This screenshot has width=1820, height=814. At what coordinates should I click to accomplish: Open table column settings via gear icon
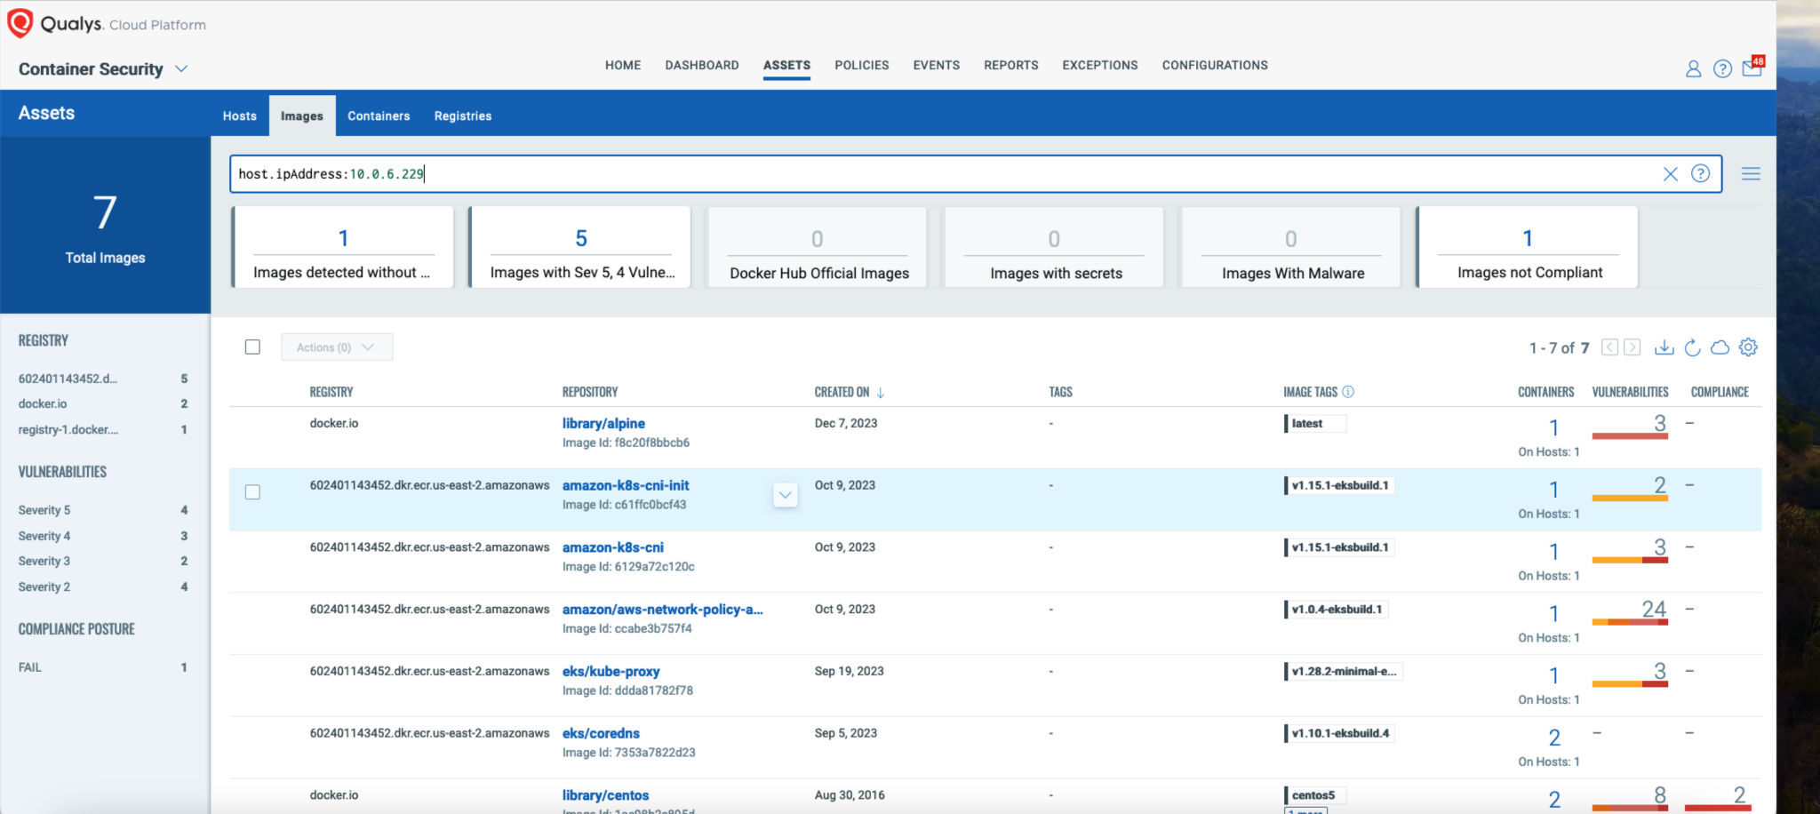pyautogui.click(x=1749, y=347)
